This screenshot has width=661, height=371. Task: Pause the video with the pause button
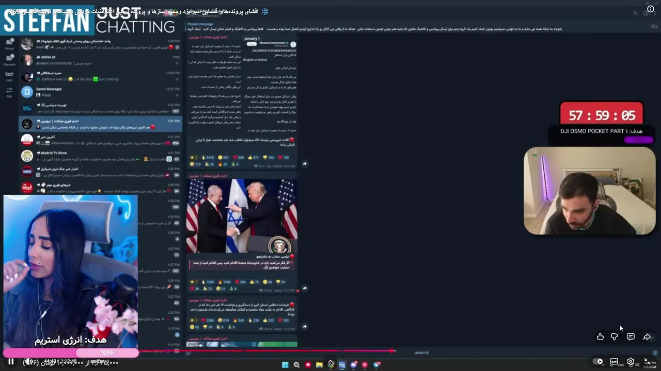pyautogui.click(x=10, y=362)
